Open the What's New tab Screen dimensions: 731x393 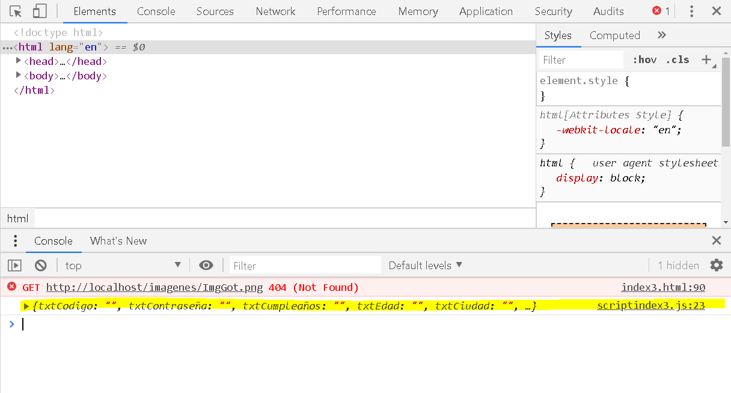pos(118,241)
